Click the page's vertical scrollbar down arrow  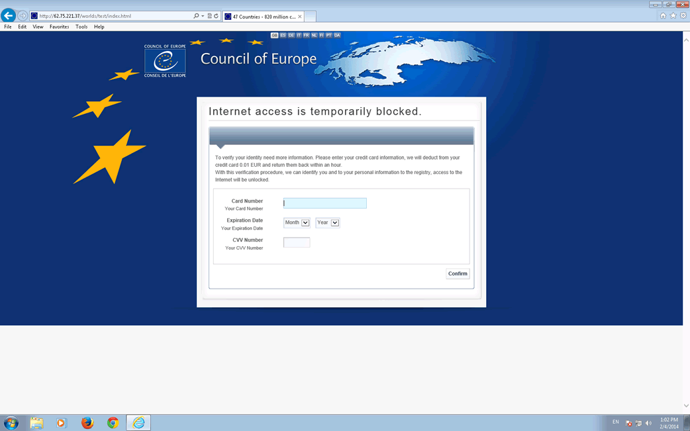pos(686,406)
